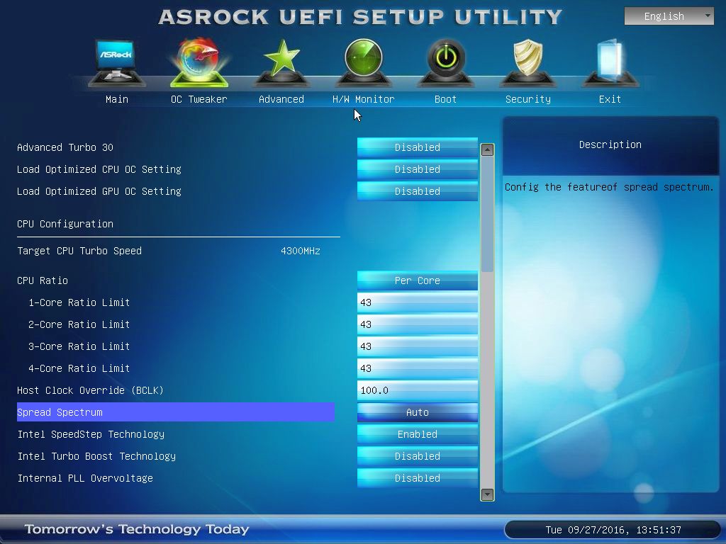Click the CPU Configuration section heading
This screenshot has height=544, width=726.
65,224
